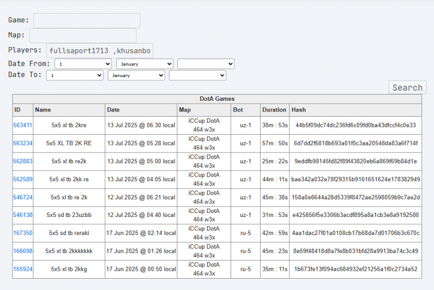Image resolution: width=434 pixels, height=290 pixels.
Task: Open game ID 166698 link
Action: click(x=23, y=251)
